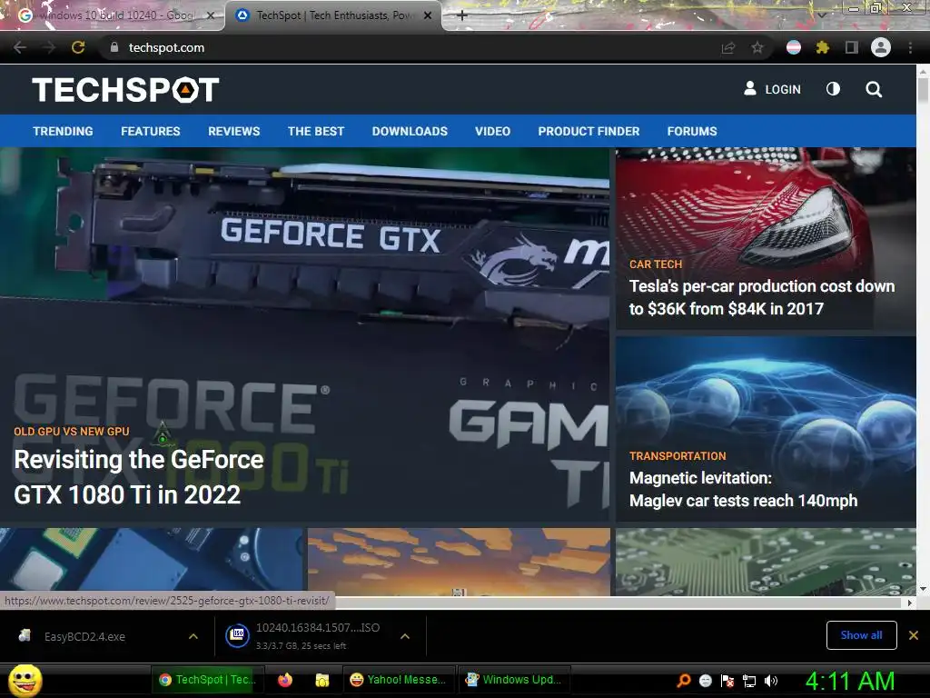
Task: Select the TechSpot browser tab
Action: tap(333, 15)
